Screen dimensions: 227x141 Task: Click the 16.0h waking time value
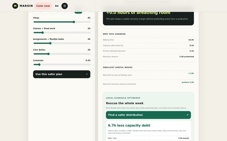pyautogui.click(x=191, y=40)
